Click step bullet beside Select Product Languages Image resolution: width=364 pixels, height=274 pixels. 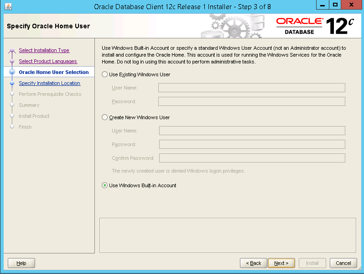tap(12, 61)
